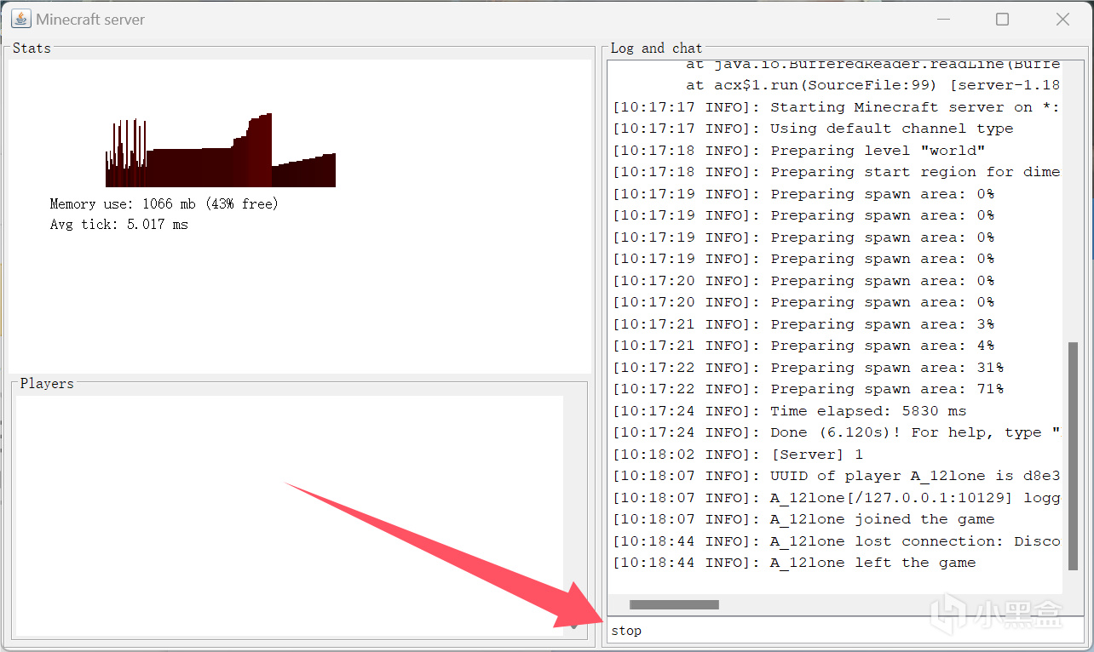Image resolution: width=1094 pixels, height=652 pixels.
Task: Click the 'A_12lone lost connection' log line
Action: click(x=837, y=541)
